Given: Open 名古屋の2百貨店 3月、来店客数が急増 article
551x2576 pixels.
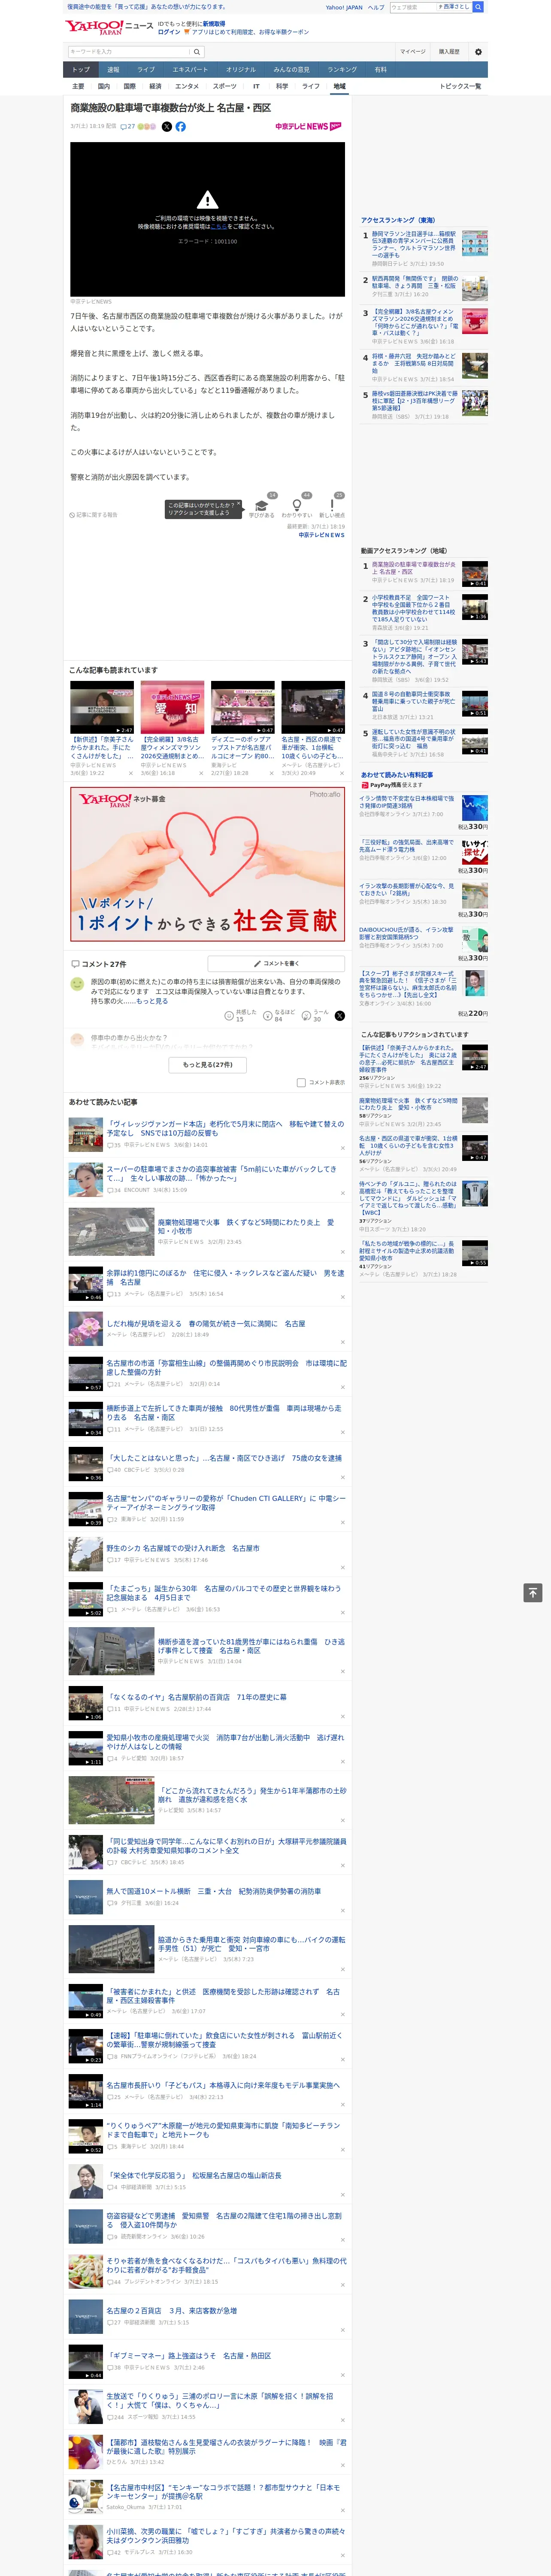Looking at the screenshot, I should coord(172,2311).
